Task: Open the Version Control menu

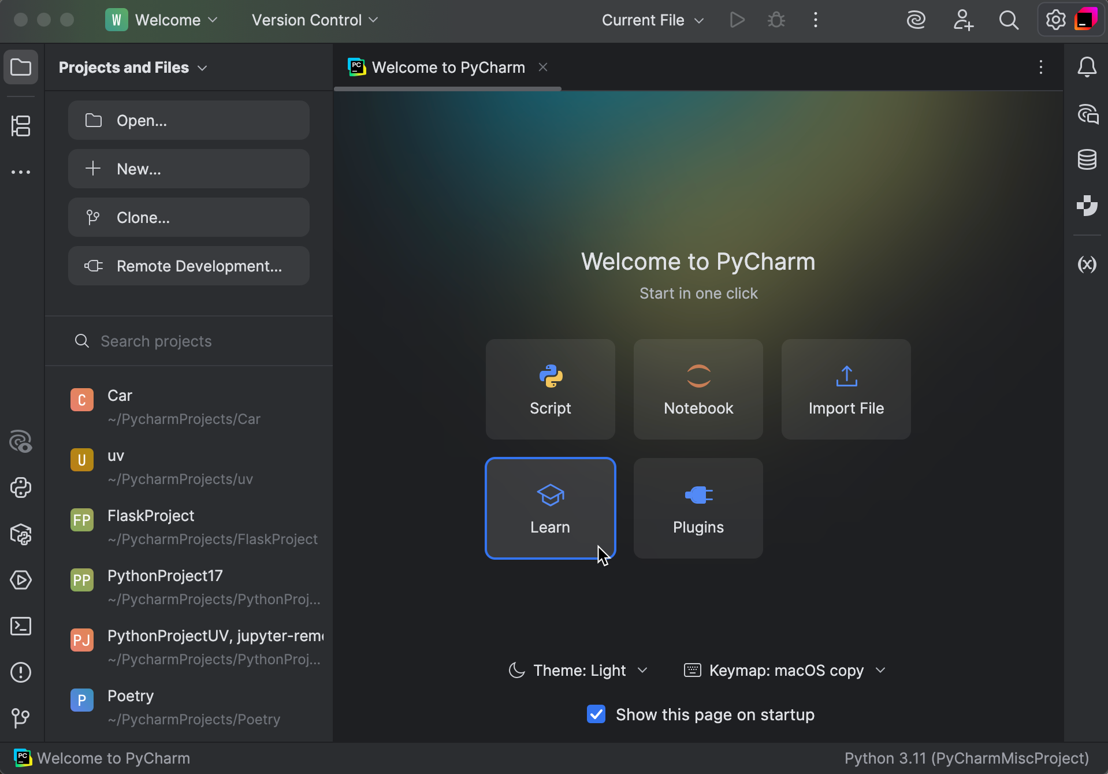Action: 314,20
